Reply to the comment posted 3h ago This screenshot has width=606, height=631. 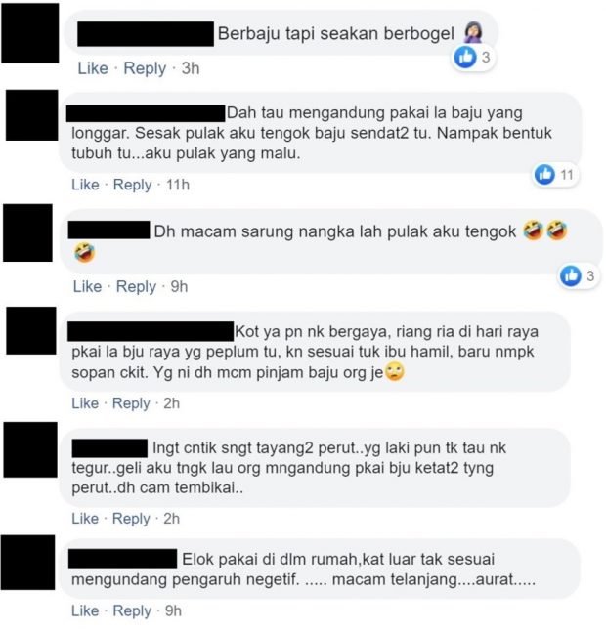coord(145,68)
